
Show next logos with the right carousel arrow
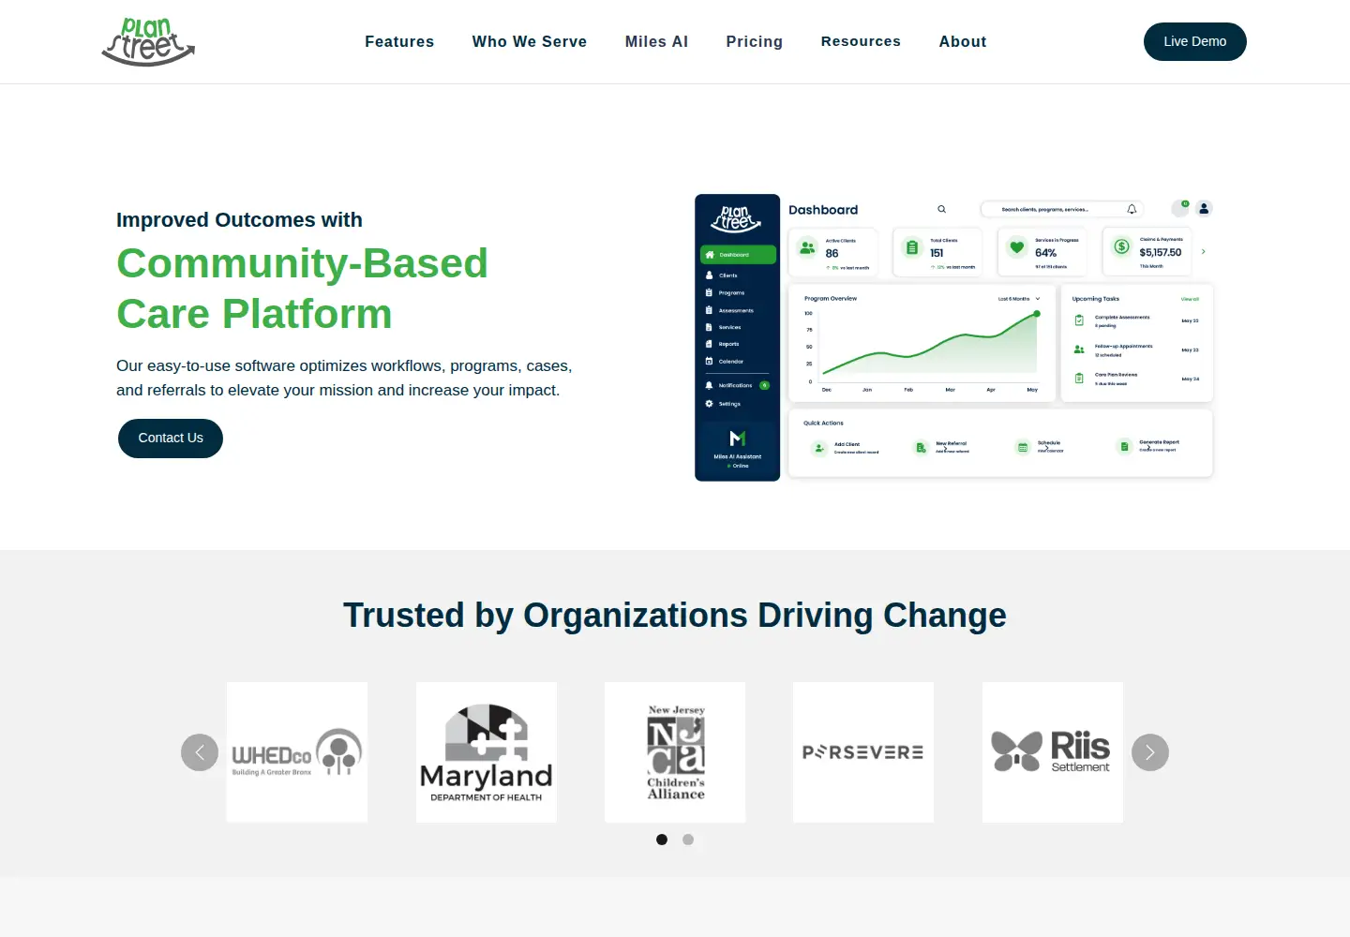tap(1150, 752)
